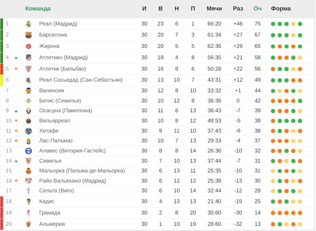Sort table by Команда column header
The height and width of the screenshot is (231, 316).
(x=38, y=9)
